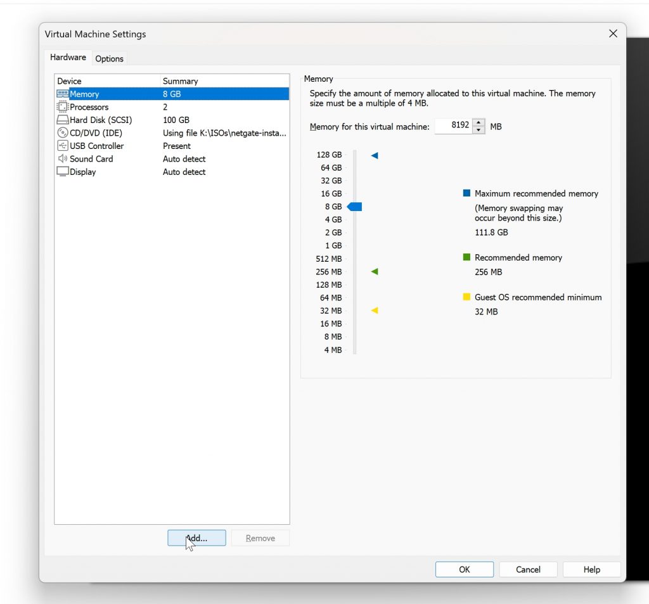Screen dimensions: 649x604
Task: Increase memory with the up spinner arrow
Action: (x=479, y=122)
